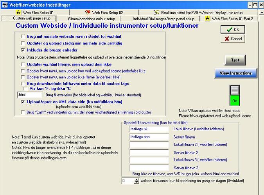Maximize the Webfiler/webside indstillinger window
The width and height of the screenshot is (264, 195).
[x=255, y=5]
